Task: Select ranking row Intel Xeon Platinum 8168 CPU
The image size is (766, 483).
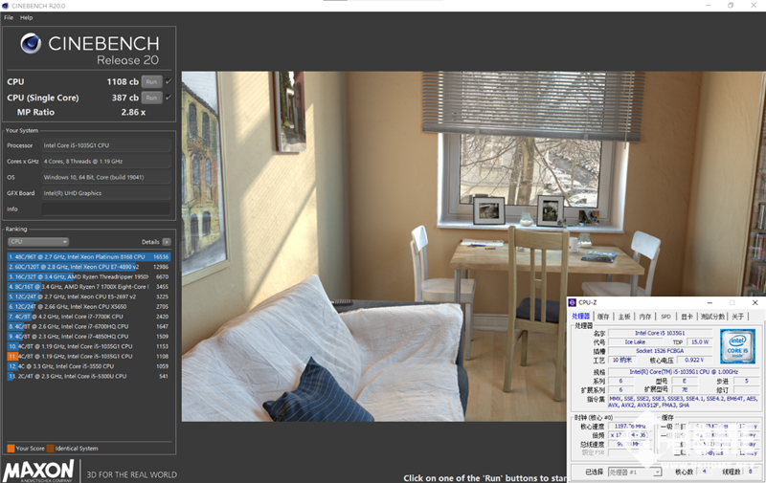Action: 88,256
